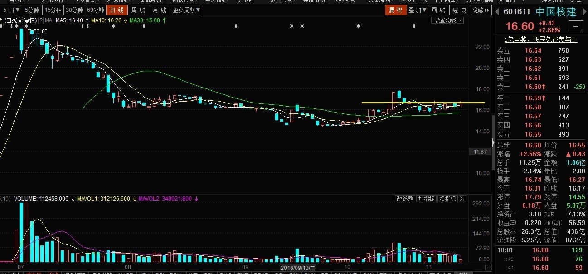Viewport: 588px width, 274px height.
Task: Click the minus button next to the price change
Action: tap(575, 26)
